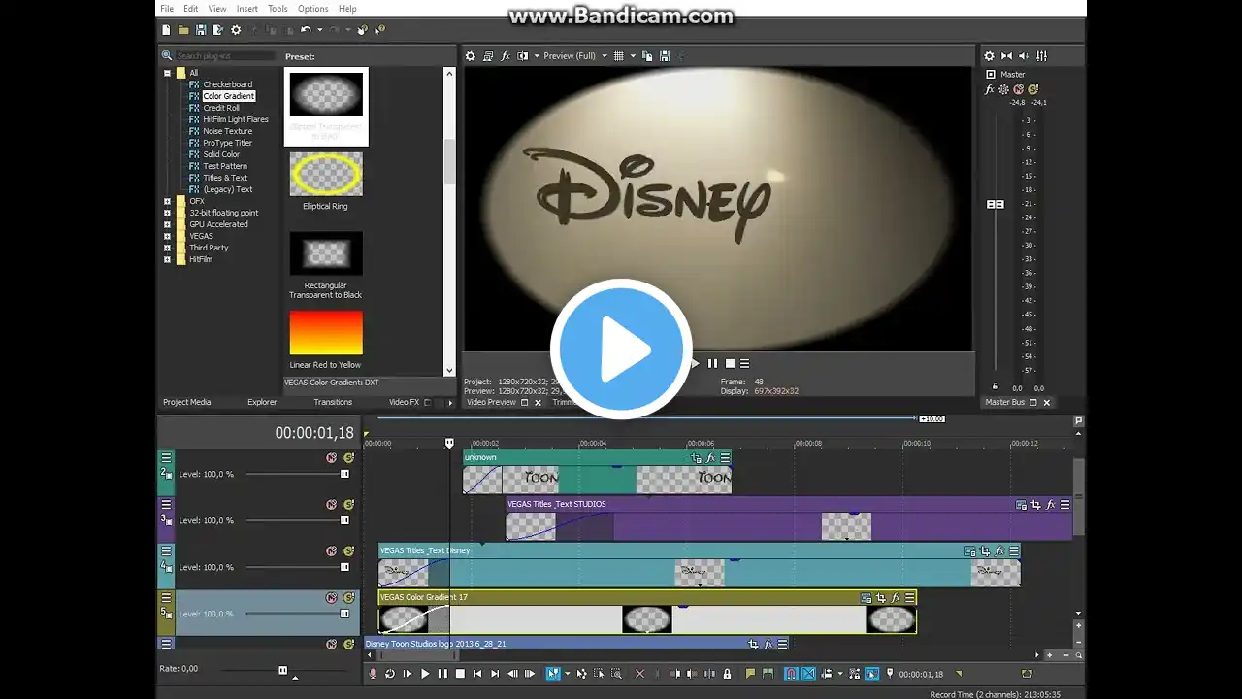1242x699 pixels.
Task: Delete selection with the red X icon
Action: [x=639, y=674]
